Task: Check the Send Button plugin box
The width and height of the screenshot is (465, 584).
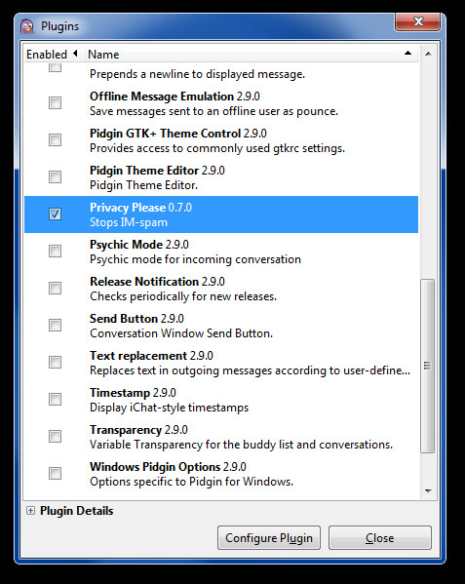Action: pyautogui.click(x=56, y=325)
